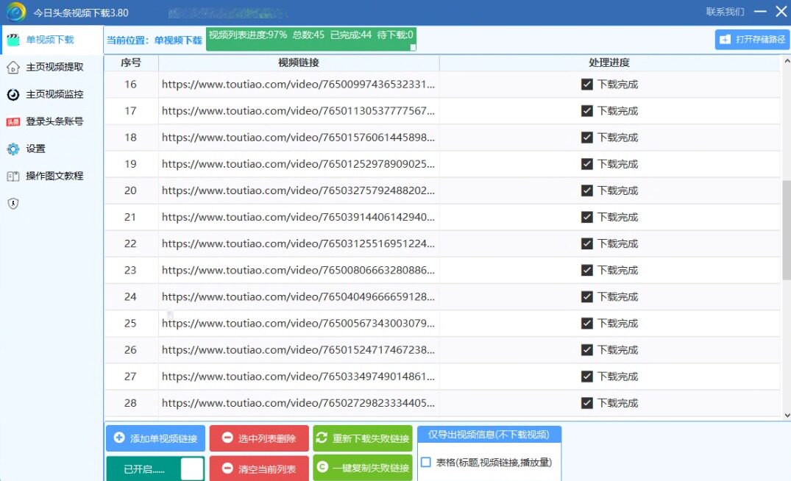The width and height of the screenshot is (791, 481).
Task: Toggle the checkbox in row 23
Action: coord(586,270)
